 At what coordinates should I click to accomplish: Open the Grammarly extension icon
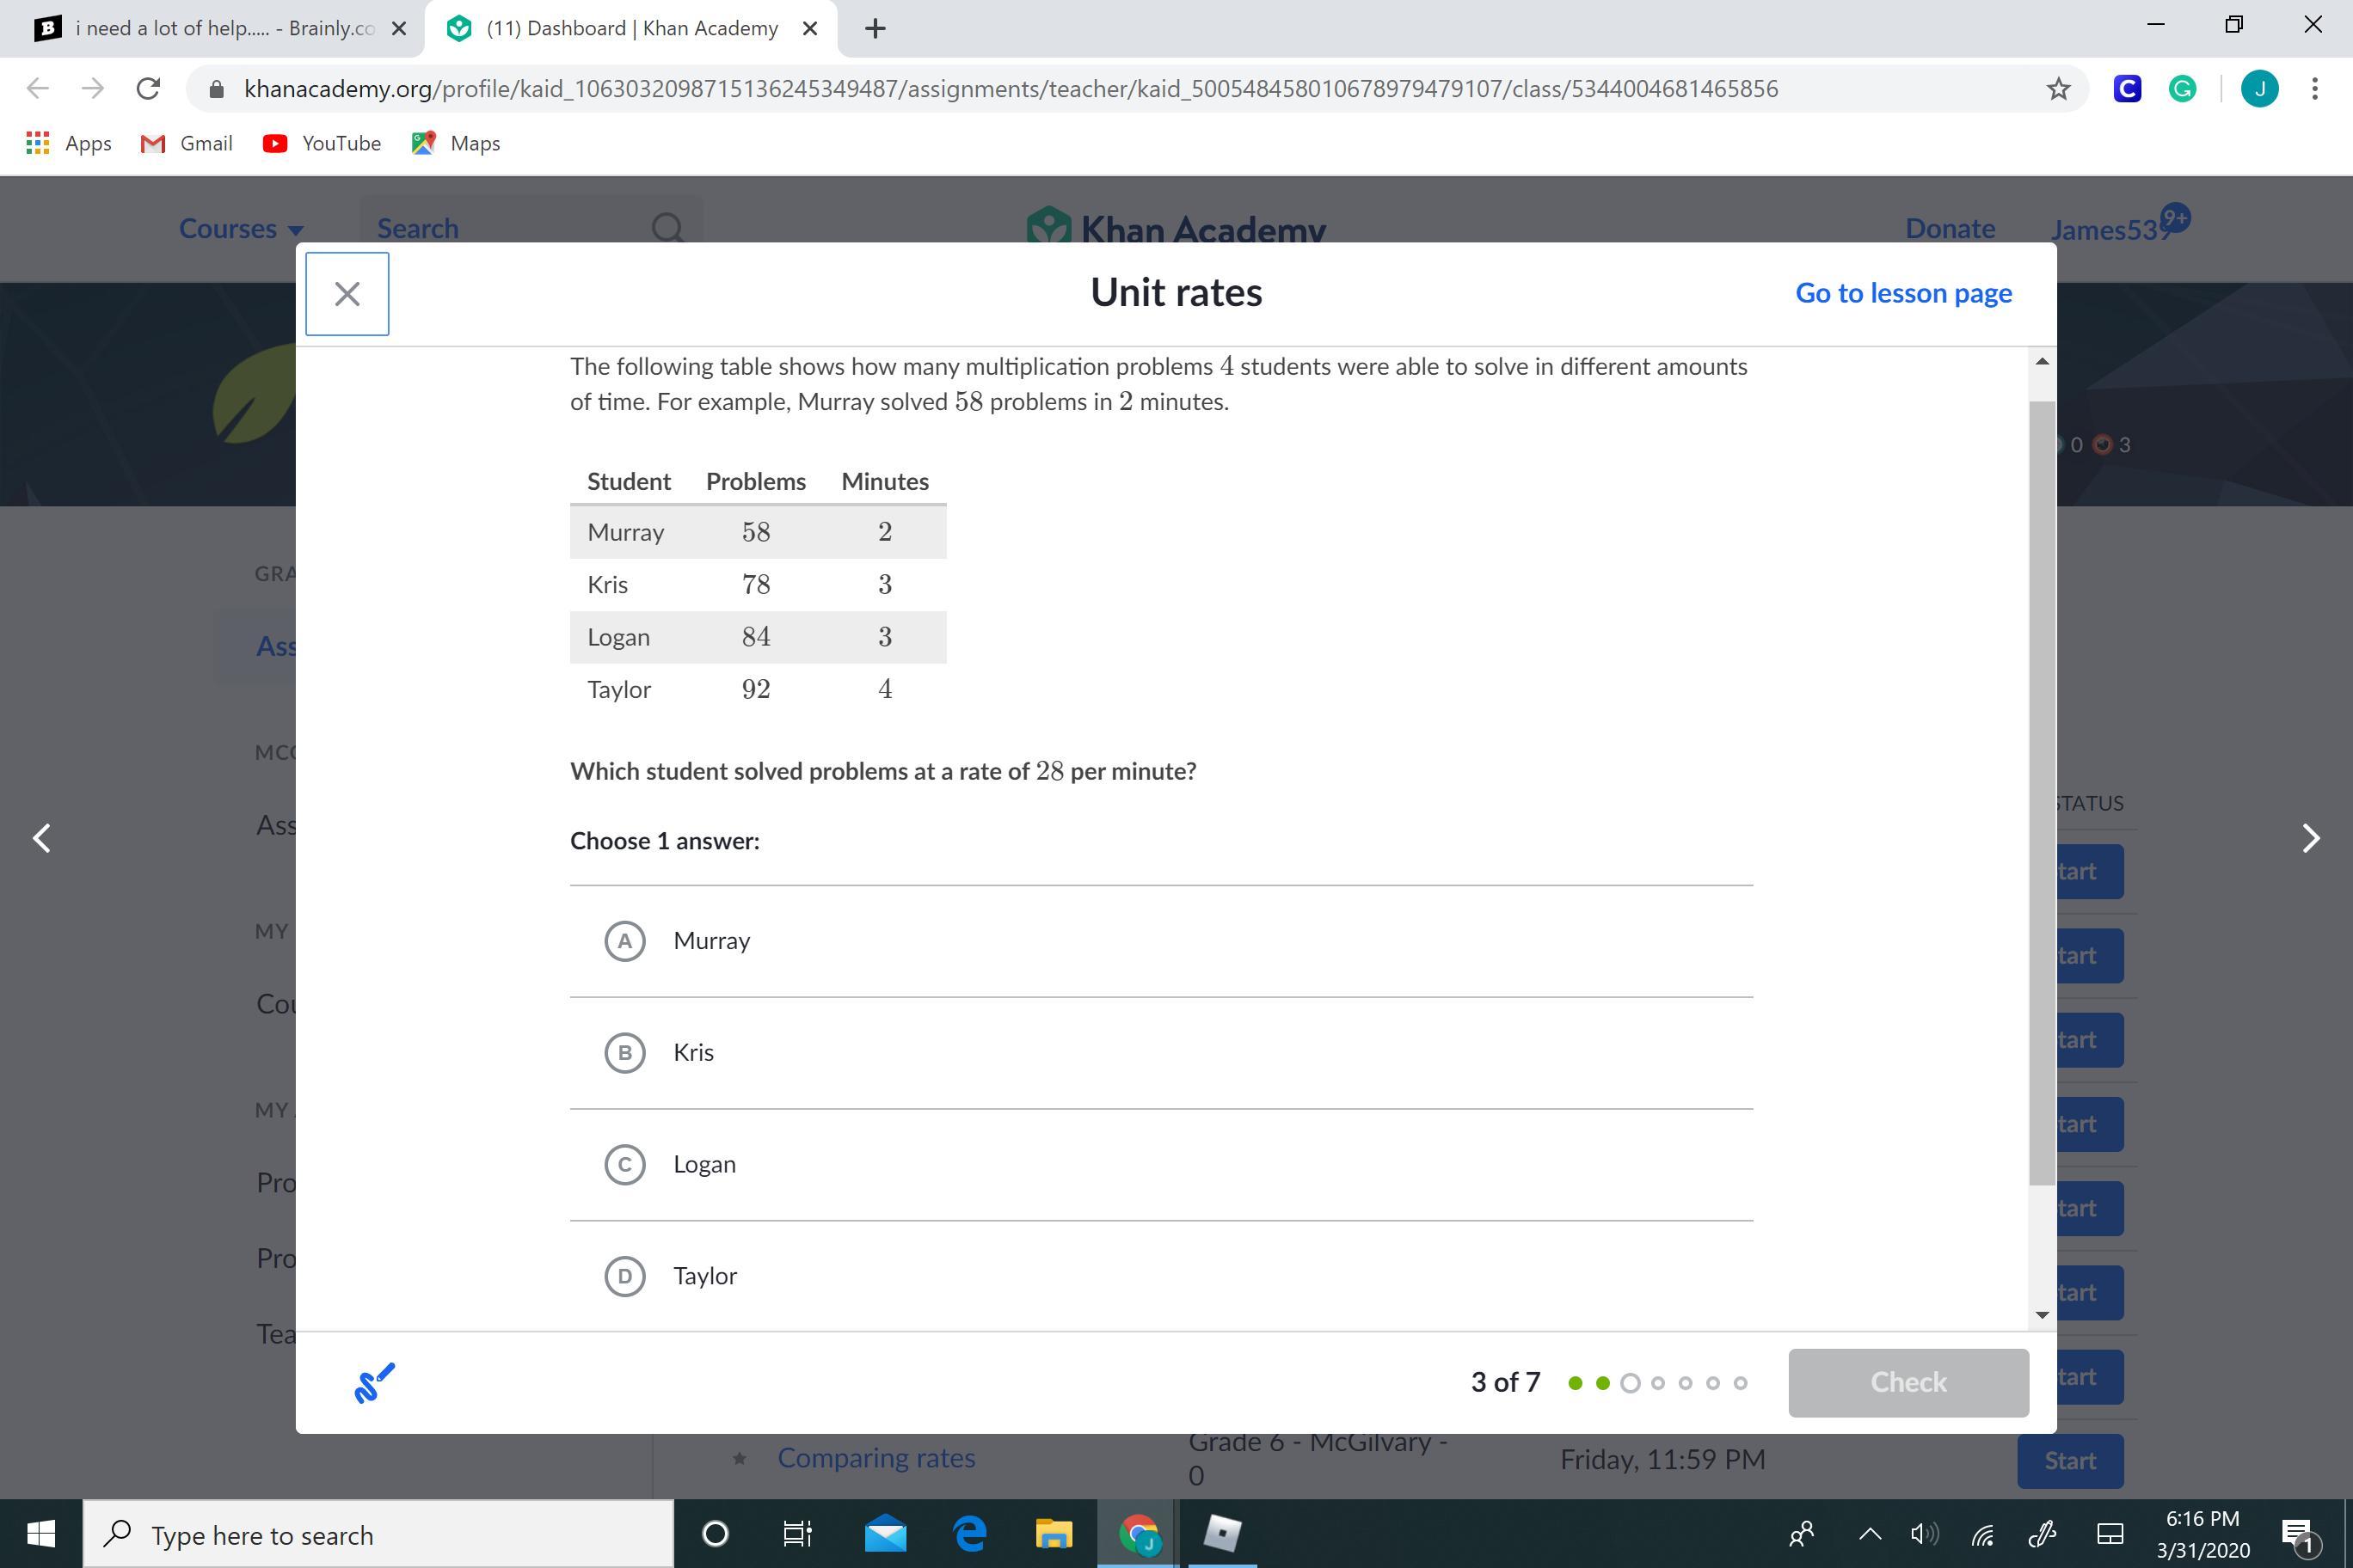pyautogui.click(x=2182, y=89)
